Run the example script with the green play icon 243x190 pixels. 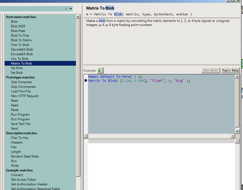[x=101, y=71]
